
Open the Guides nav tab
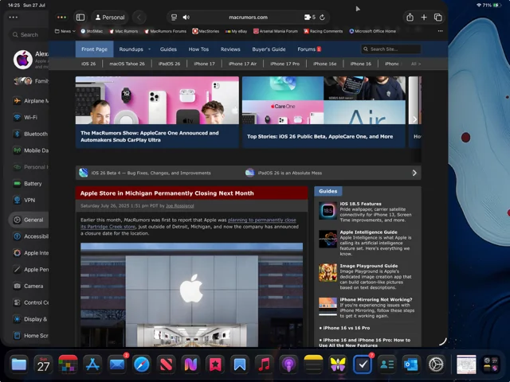point(168,49)
